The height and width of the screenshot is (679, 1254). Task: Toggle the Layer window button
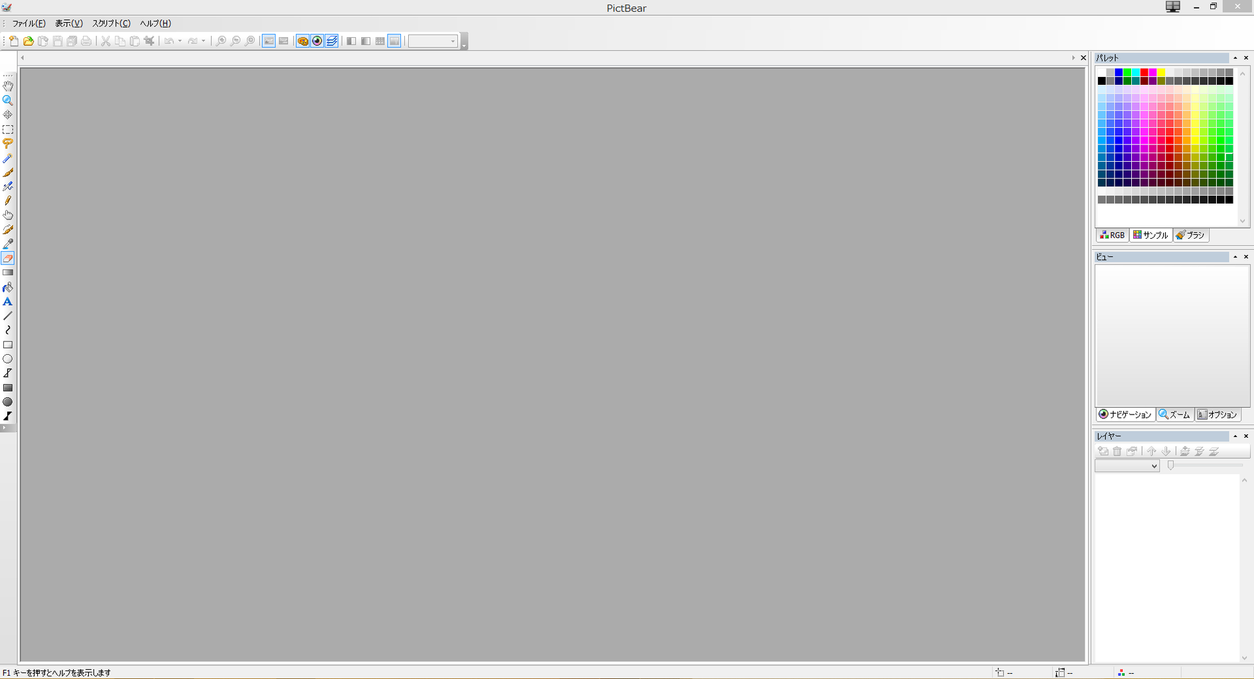332,41
